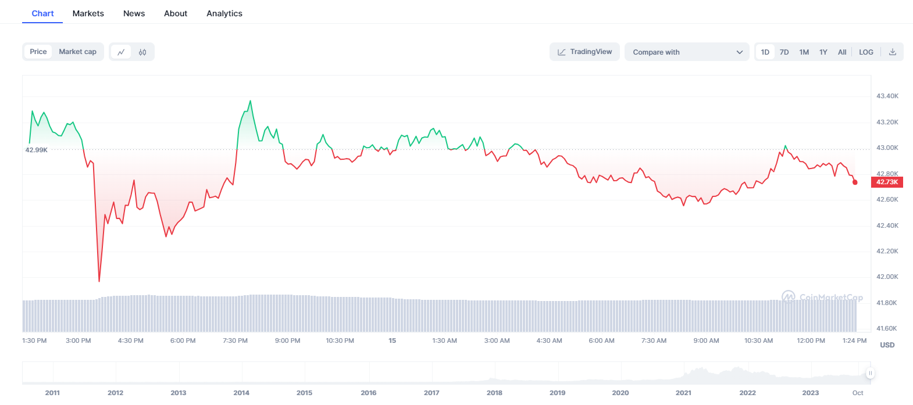Go to the News tab

point(134,13)
